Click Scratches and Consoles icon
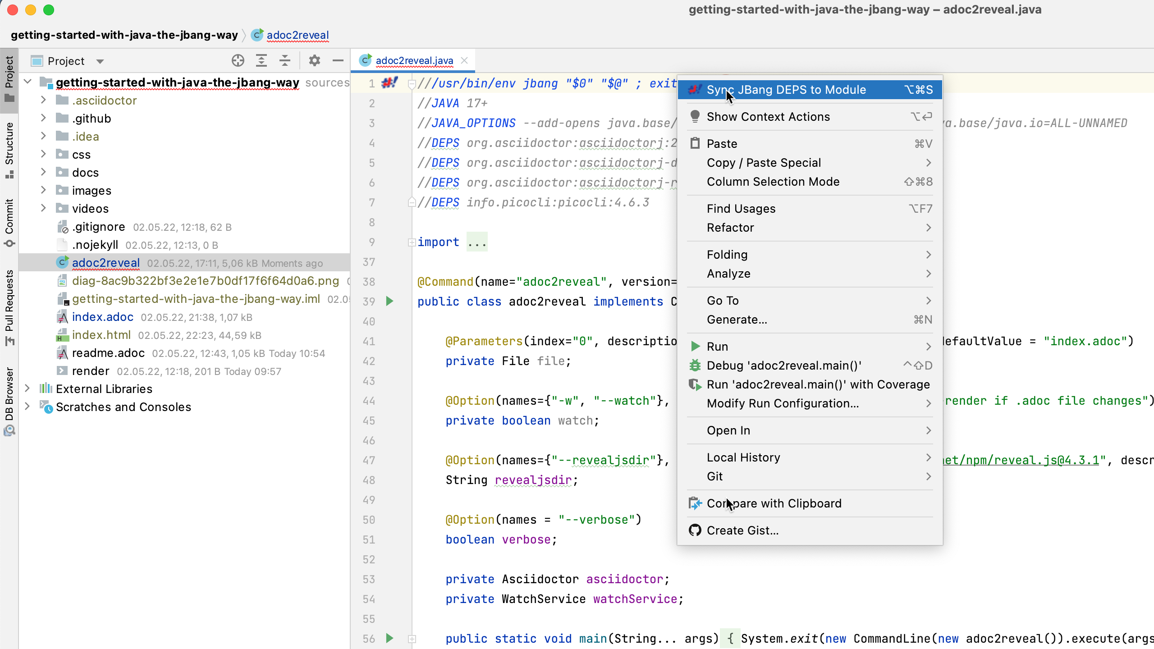Image resolution: width=1154 pixels, height=649 pixels. (46, 407)
